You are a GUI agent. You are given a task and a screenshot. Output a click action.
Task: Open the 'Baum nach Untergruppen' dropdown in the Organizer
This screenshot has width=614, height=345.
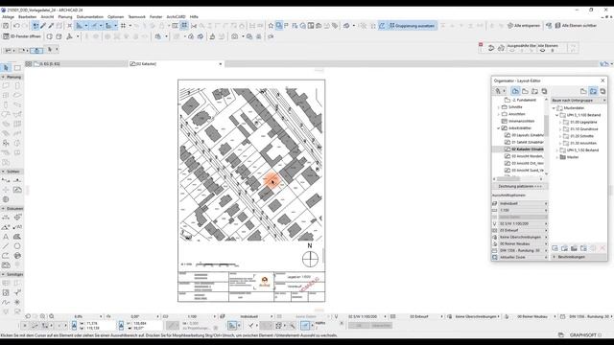pyautogui.click(x=579, y=101)
